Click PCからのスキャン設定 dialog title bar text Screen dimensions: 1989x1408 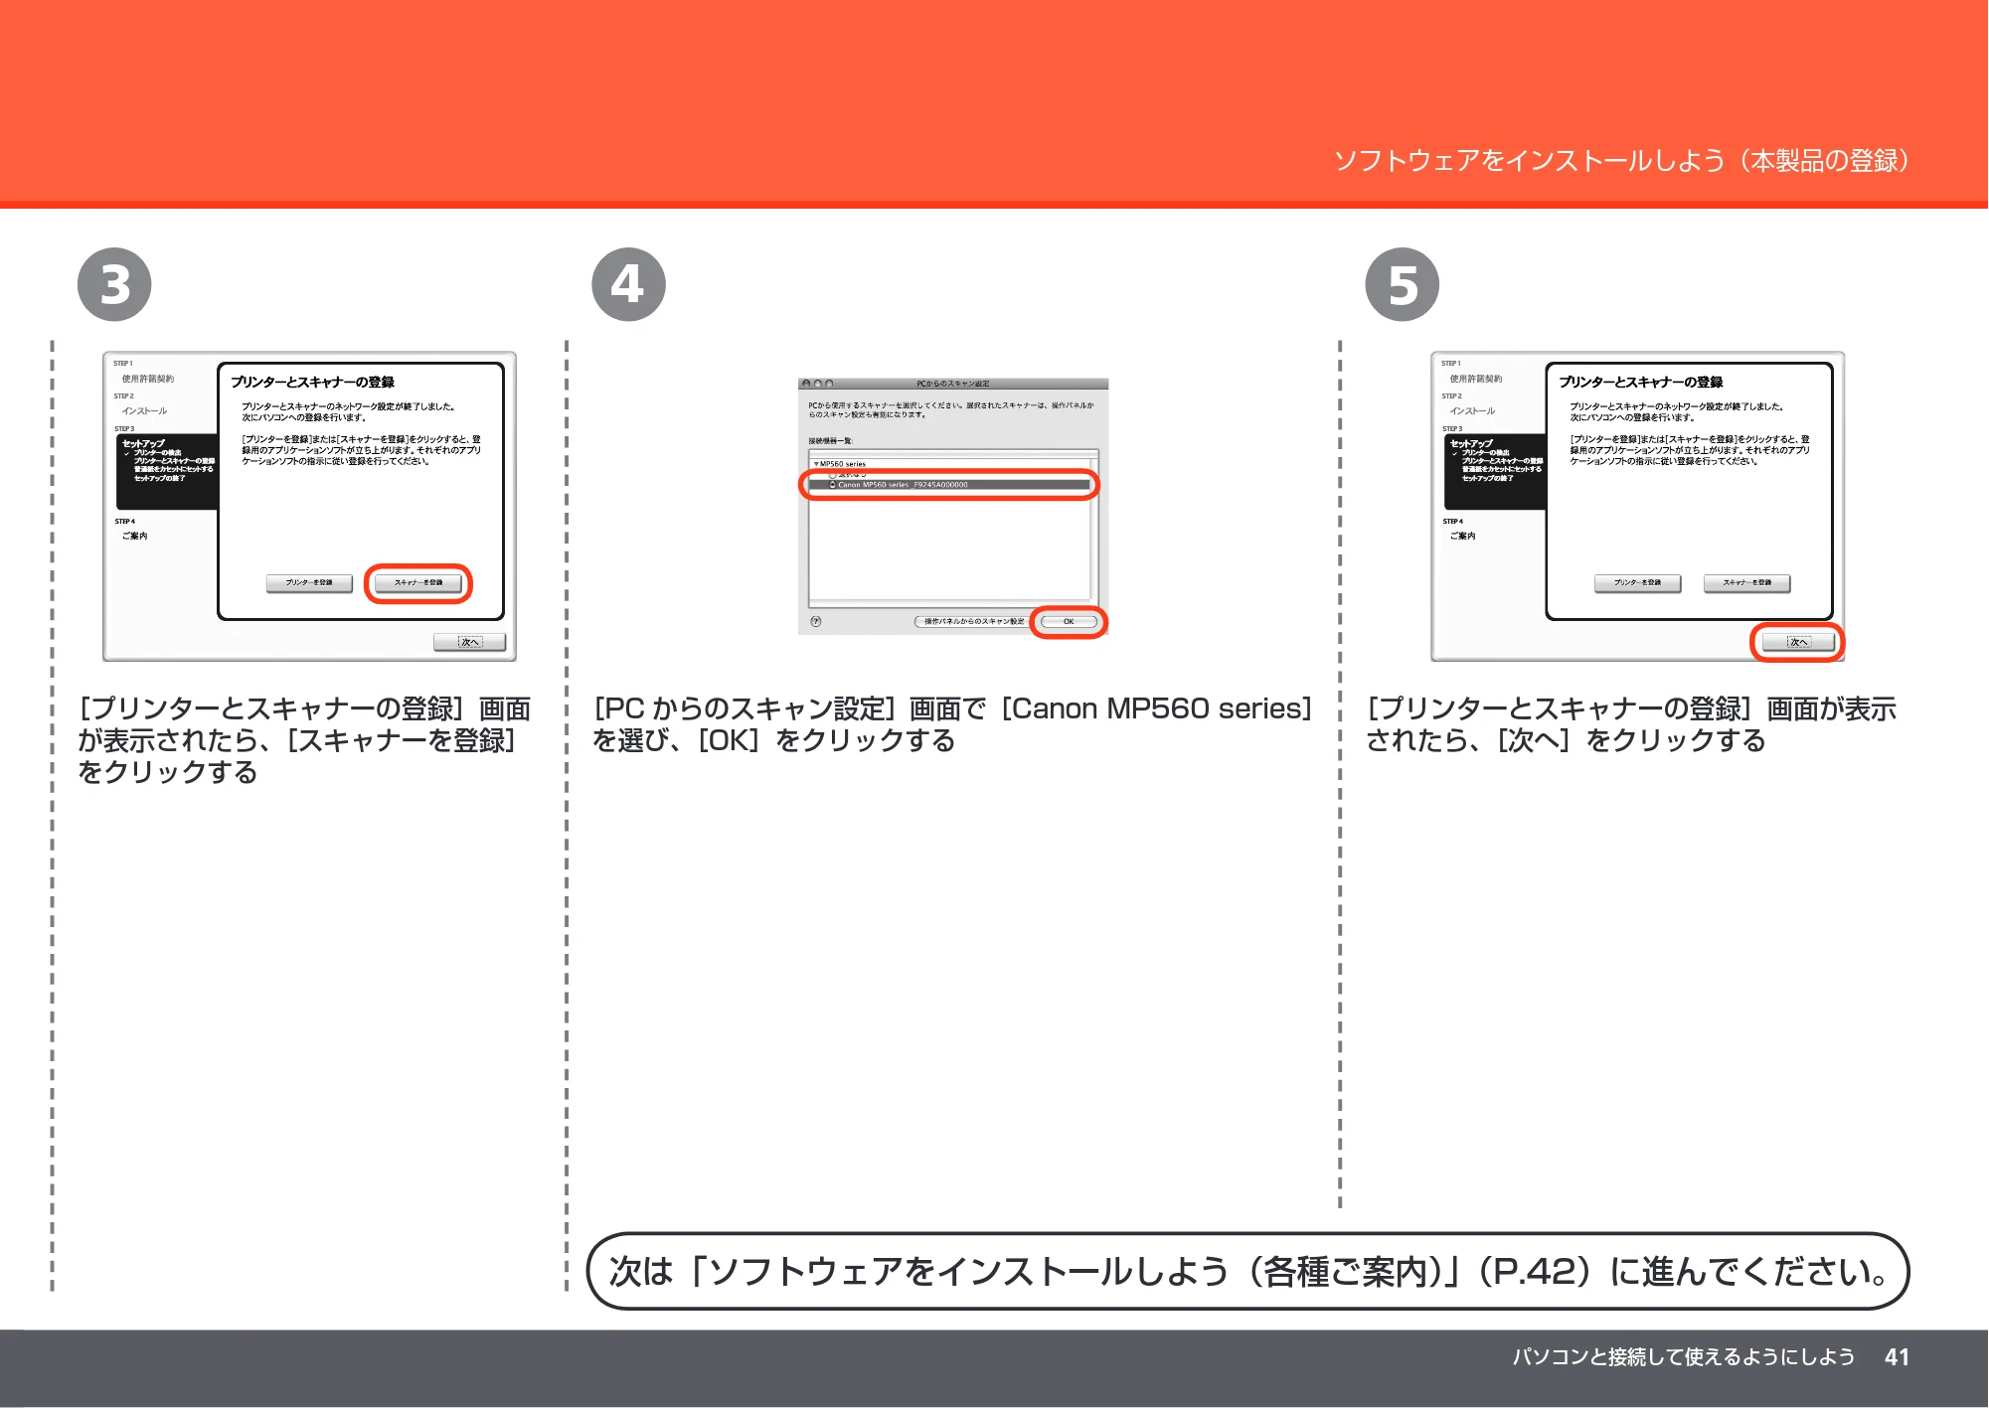point(953,384)
